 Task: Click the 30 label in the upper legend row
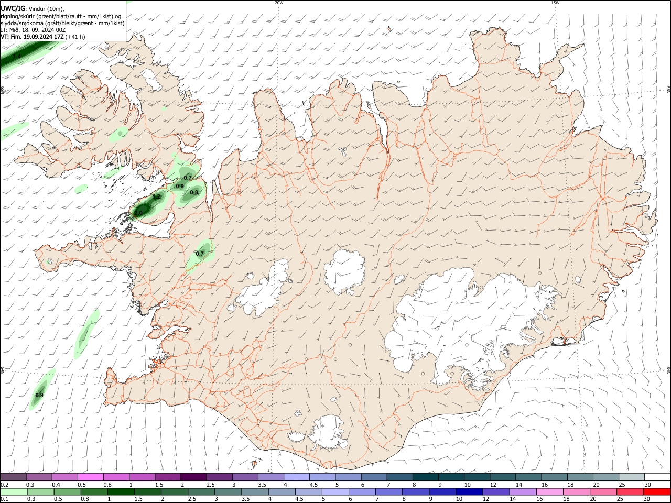pyautogui.click(x=647, y=485)
